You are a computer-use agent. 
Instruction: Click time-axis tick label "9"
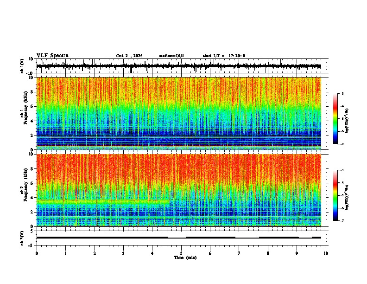click(x=297, y=253)
